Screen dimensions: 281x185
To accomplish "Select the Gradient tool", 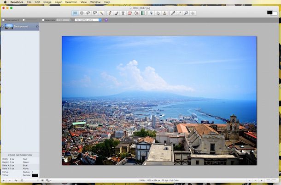I will point(143,13).
